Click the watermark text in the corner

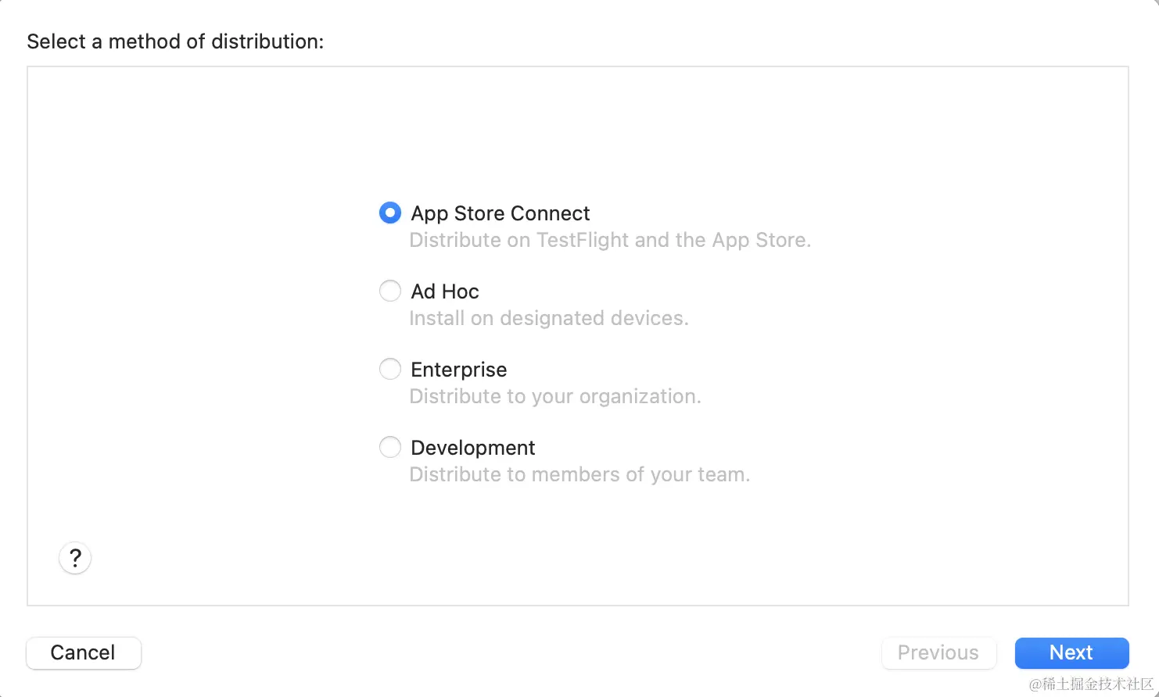[x=1092, y=684]
